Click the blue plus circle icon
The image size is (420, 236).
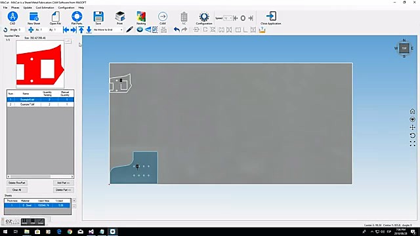point(140,29)
